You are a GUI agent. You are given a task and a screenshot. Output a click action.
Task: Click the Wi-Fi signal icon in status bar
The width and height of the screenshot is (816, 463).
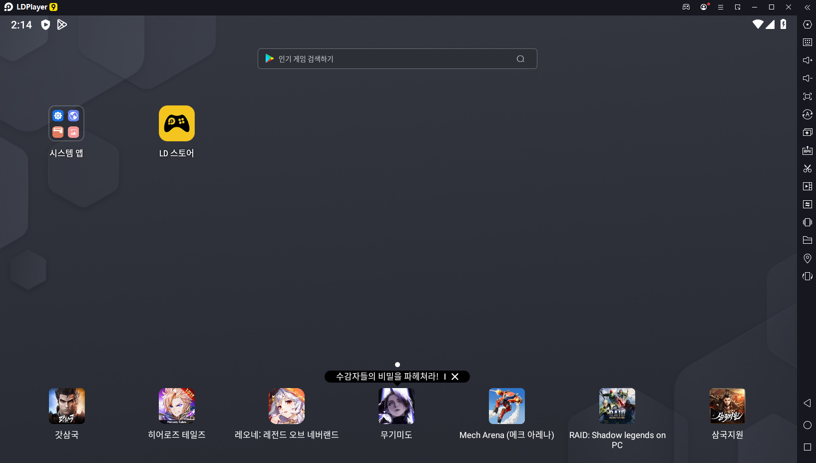(758, 24)
